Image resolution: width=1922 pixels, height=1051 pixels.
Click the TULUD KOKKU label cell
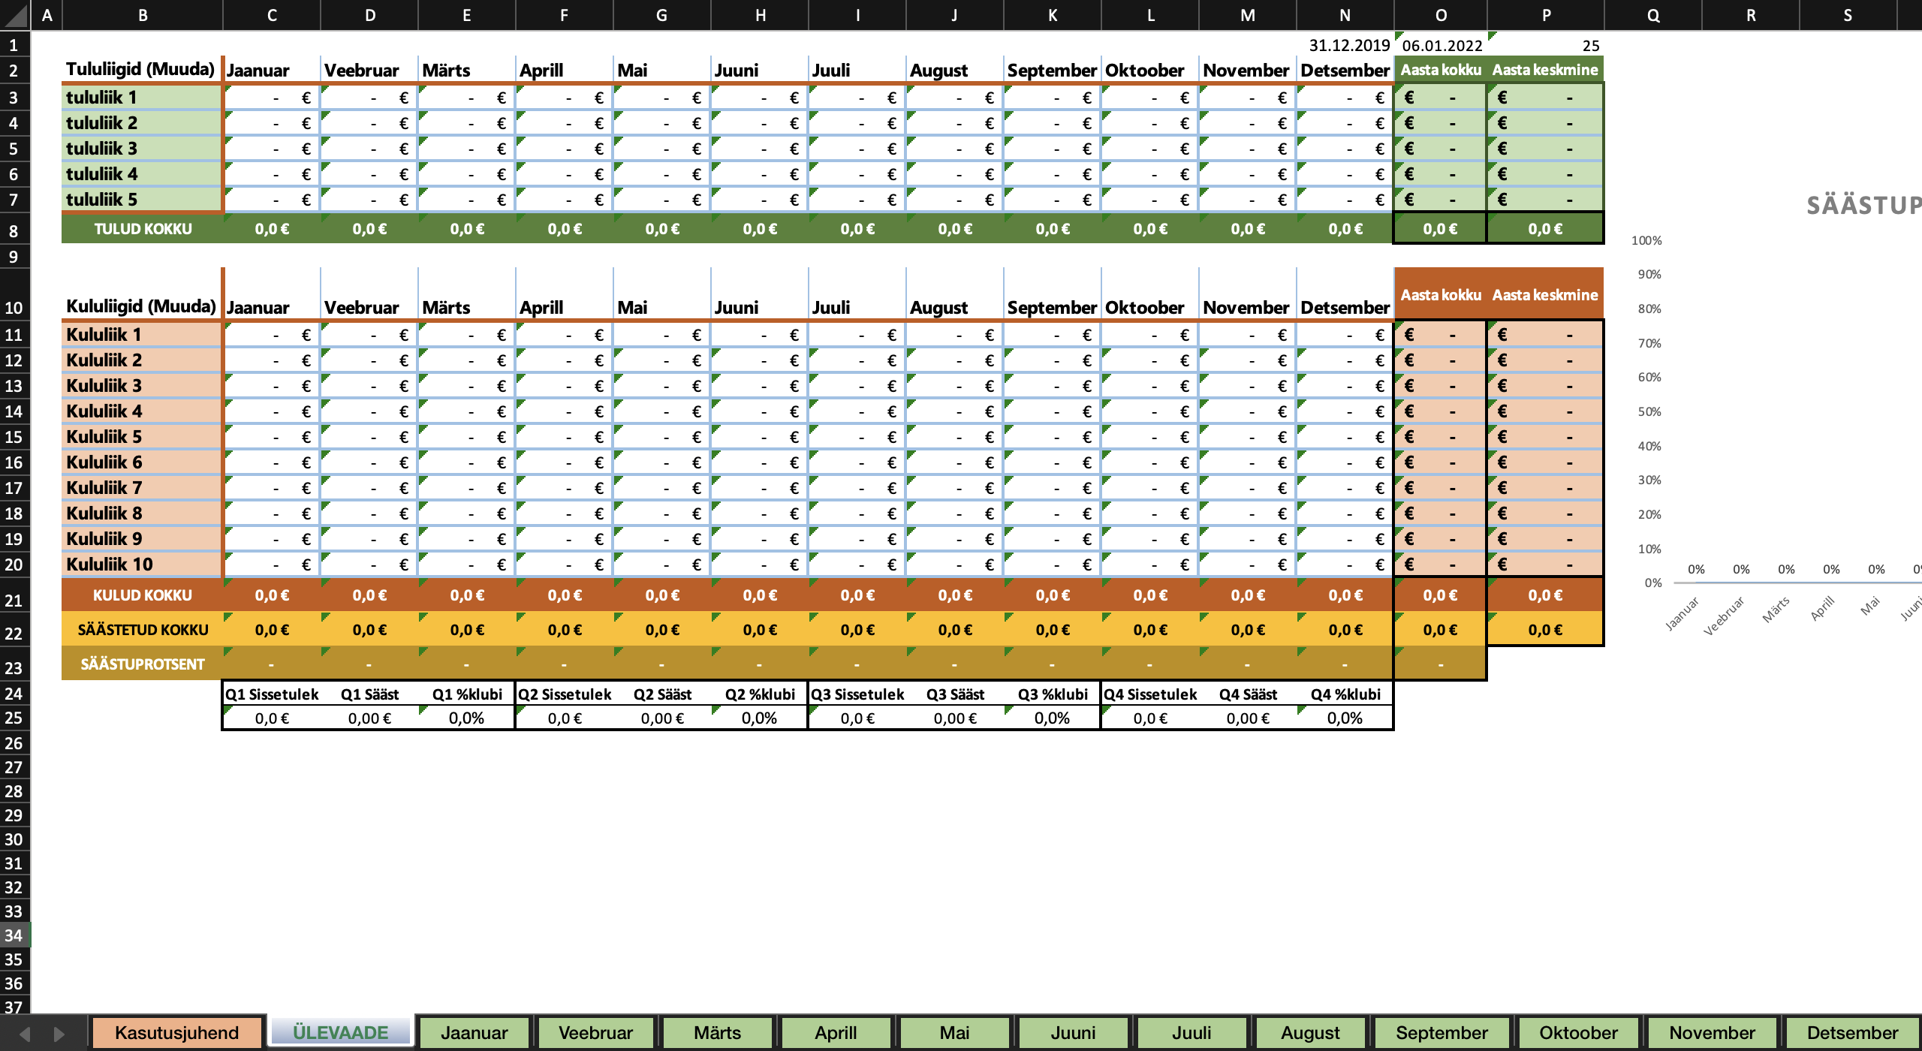[x=143, y=229]
